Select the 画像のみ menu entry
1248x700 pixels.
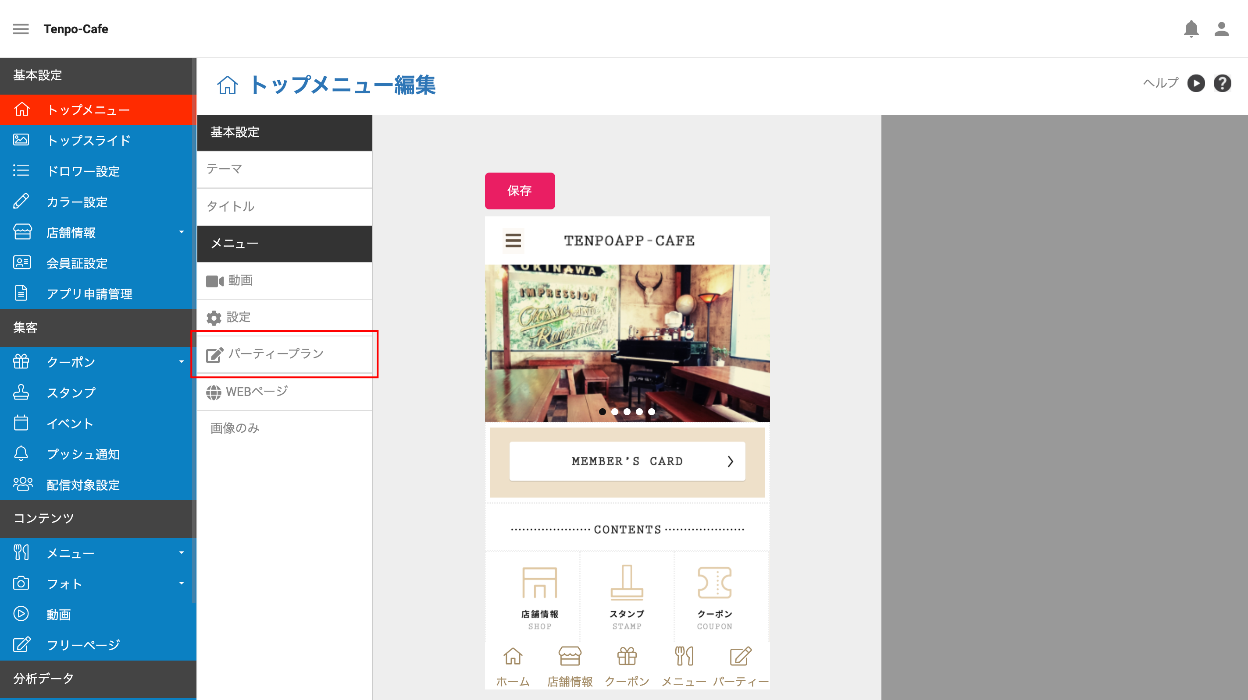click(x=285, y=428)
